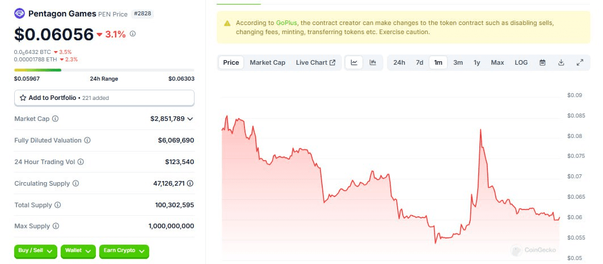
Task: Switch to line chart view icon
Action: click(354, 62)
